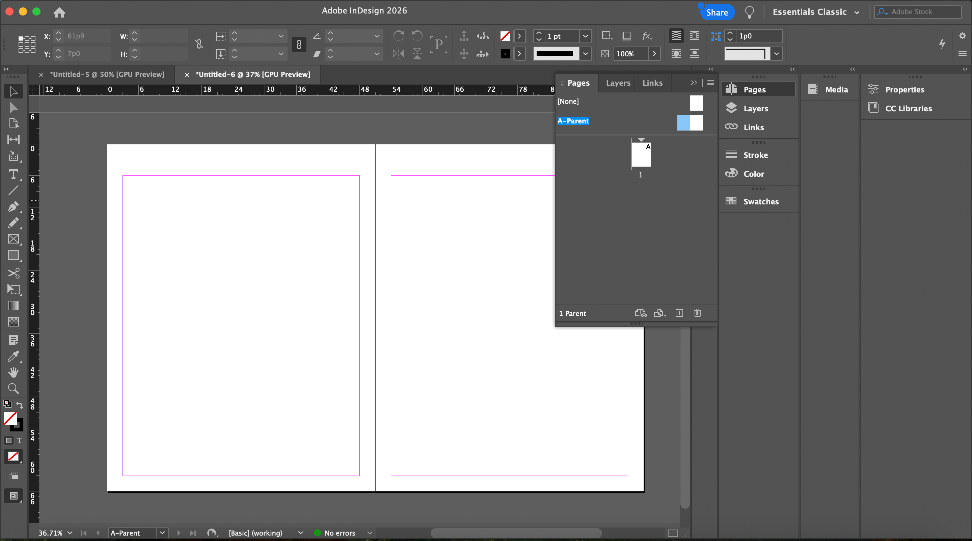Toggle constrain proportions link icon
The image size is (972, 541).
[x=199, y=45]
